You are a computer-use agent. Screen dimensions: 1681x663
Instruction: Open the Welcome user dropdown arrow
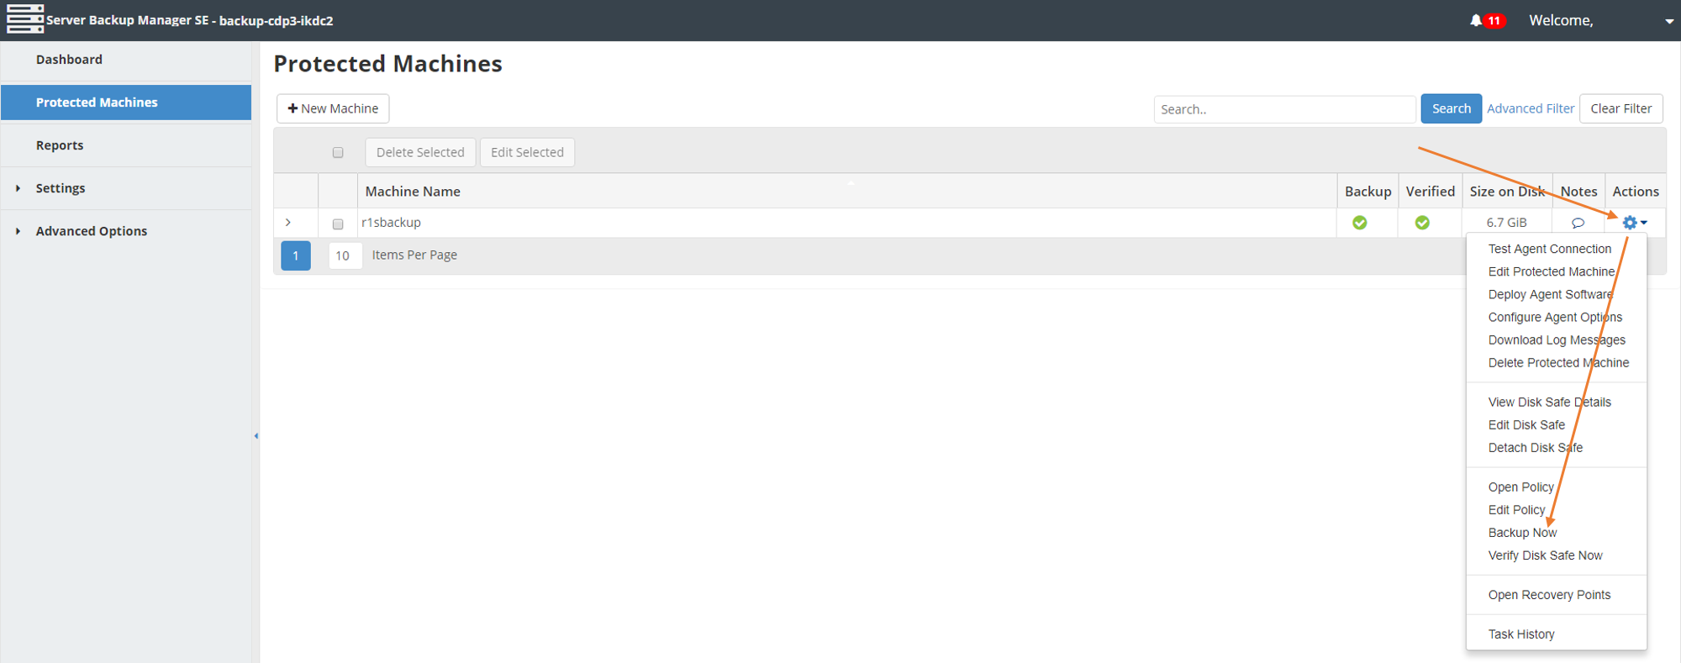click(1669, 22)
